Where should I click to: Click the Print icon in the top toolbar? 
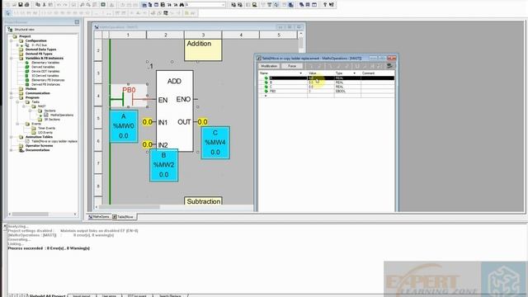27,5
